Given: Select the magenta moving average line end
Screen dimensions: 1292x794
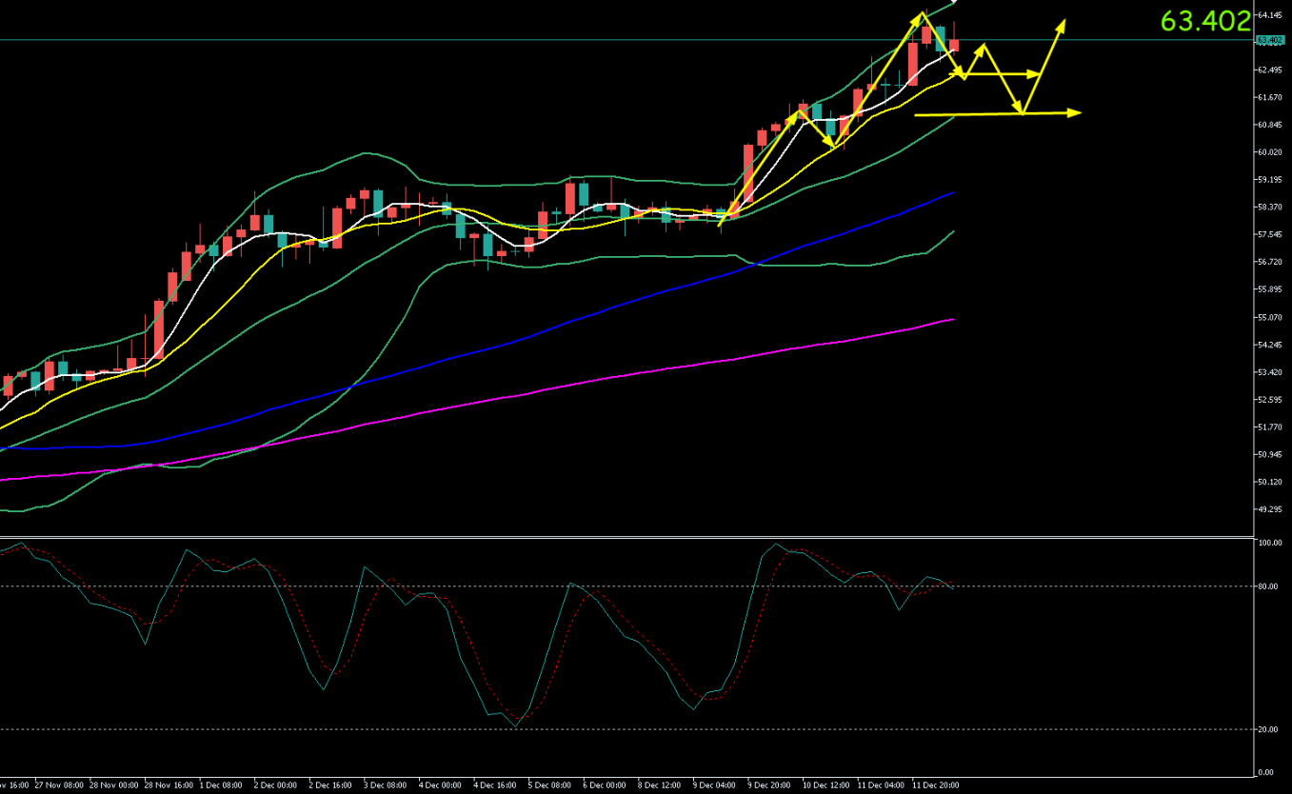Looking at the screenshot, I should [952, 320].
